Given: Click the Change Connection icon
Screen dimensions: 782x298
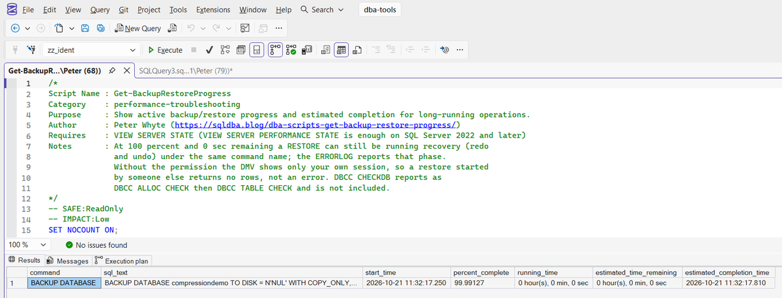Looking at the screenshot, I should (x=30, y=50).
